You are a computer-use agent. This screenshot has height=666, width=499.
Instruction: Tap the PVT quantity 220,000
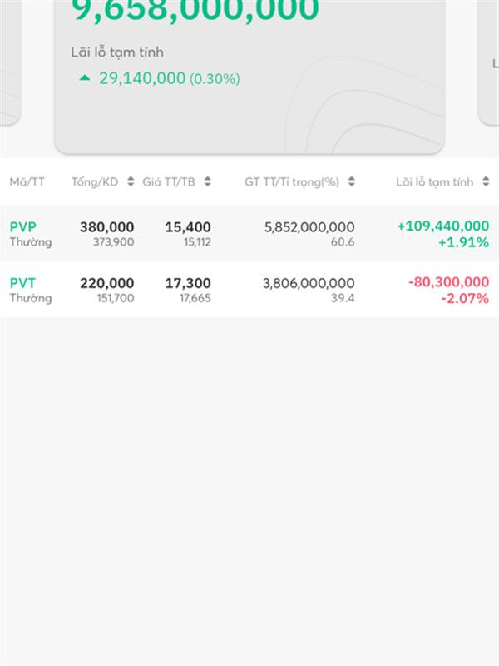point(106,283)
